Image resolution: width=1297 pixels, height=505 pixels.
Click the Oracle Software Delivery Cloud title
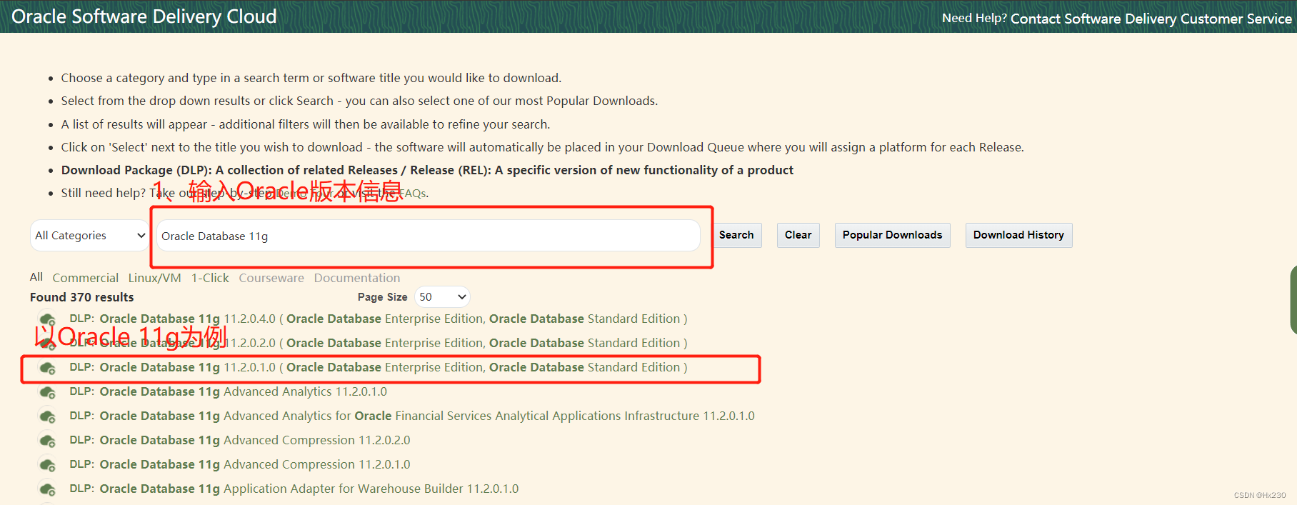(144, 16)
